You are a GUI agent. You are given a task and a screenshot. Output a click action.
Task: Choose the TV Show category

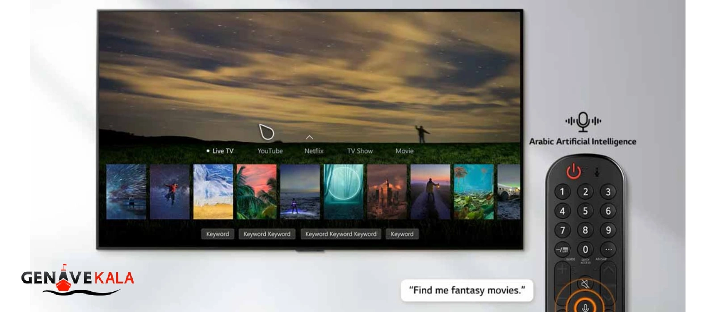(360, 151)
